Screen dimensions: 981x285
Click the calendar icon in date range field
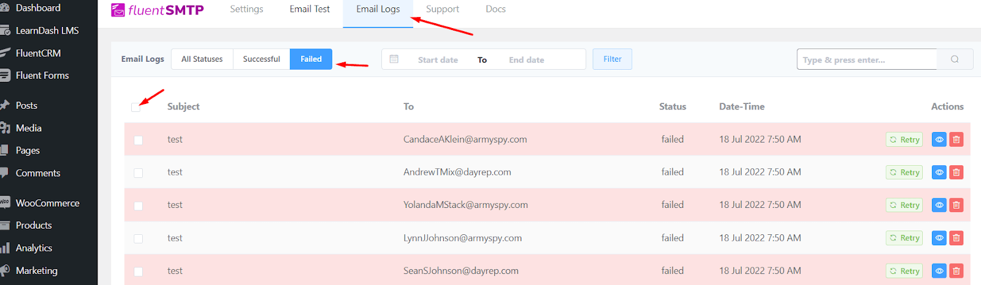coord(394,59)
